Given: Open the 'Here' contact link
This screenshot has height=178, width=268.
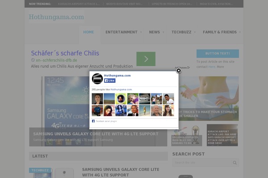Looking at the screenshot, I should [212, 67].
